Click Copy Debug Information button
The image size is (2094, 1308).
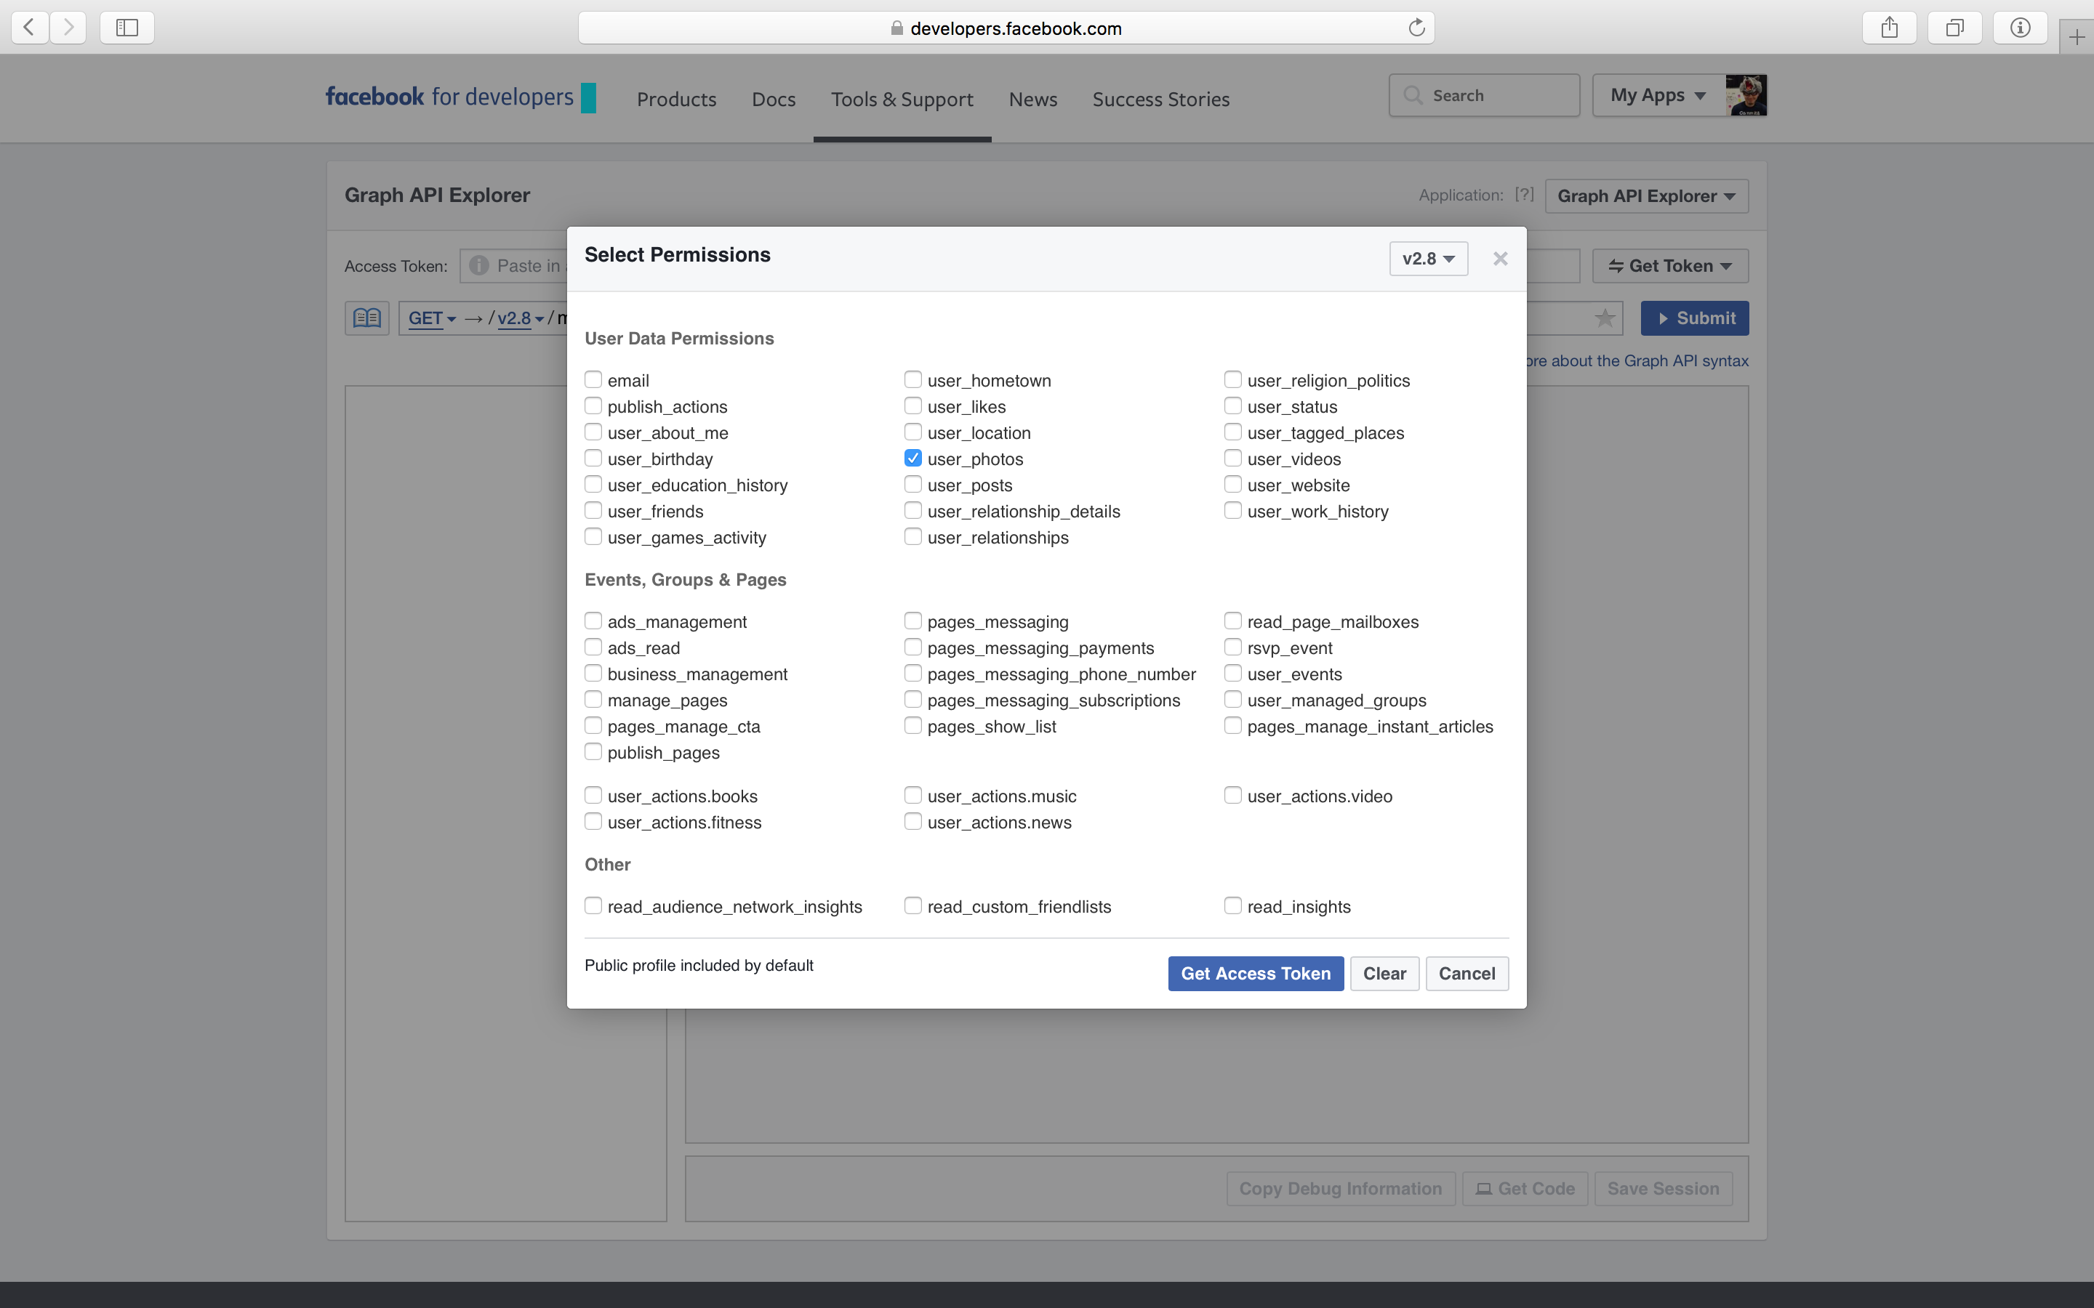click(1340, 1189)
